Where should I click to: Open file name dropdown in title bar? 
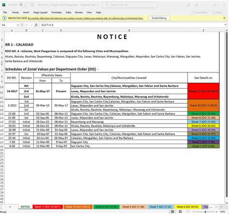click(x=98, y=5)
